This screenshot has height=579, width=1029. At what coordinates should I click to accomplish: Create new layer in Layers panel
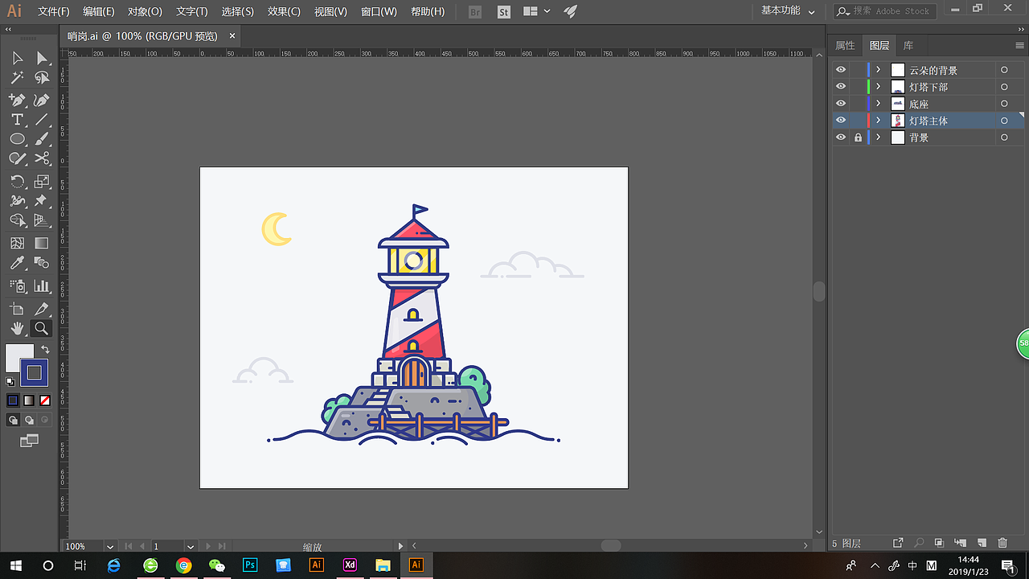click(982, 544)
